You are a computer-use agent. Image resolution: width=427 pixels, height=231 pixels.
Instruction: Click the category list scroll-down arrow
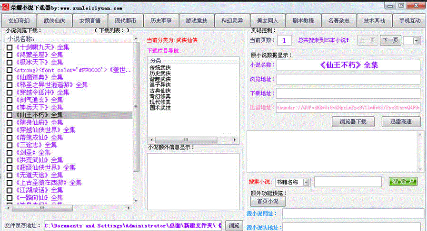pos(236,139)
